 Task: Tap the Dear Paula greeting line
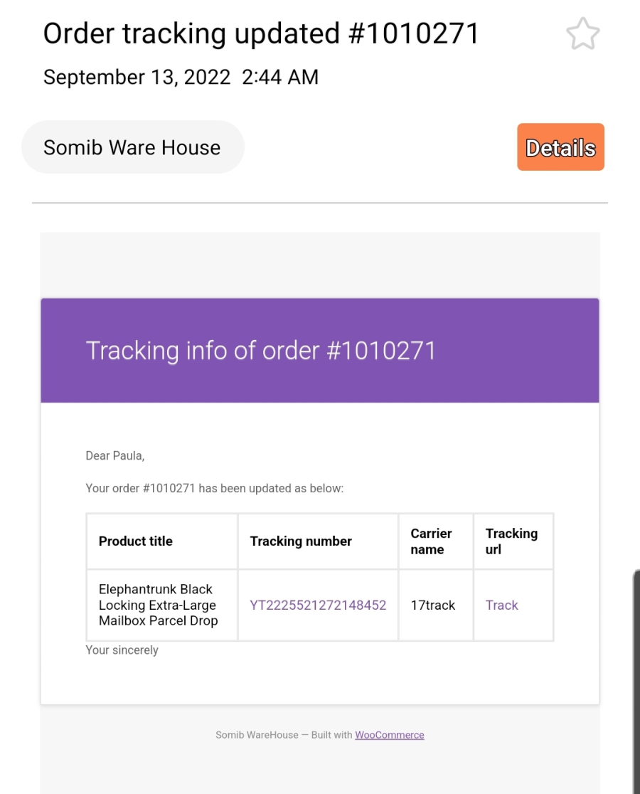point(115,456)
